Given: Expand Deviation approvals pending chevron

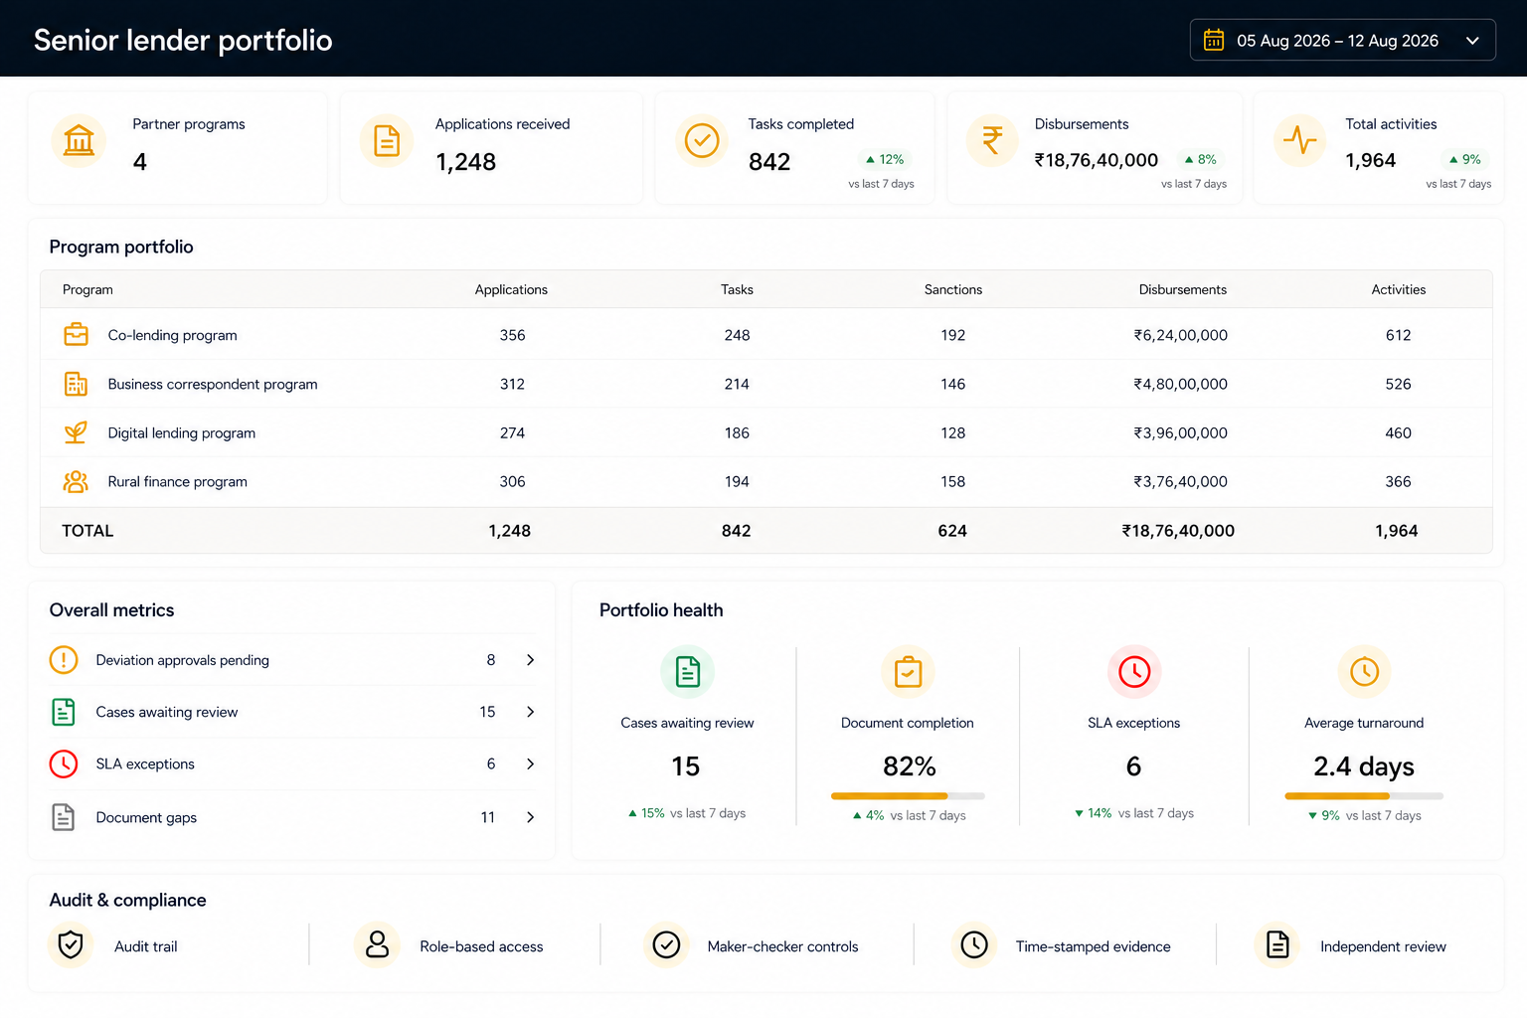Looking at the screenshot, I should [x=530, y=660].
